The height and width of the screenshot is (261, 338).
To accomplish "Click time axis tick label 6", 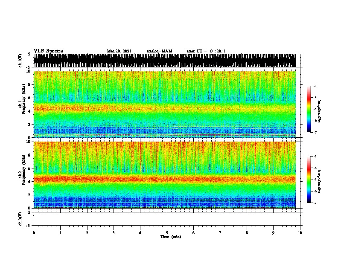I will [x=194, y=233].
